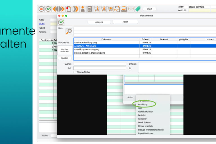Click the person icon in main toolbar
The image size is (216, 144).
(83, 9)
